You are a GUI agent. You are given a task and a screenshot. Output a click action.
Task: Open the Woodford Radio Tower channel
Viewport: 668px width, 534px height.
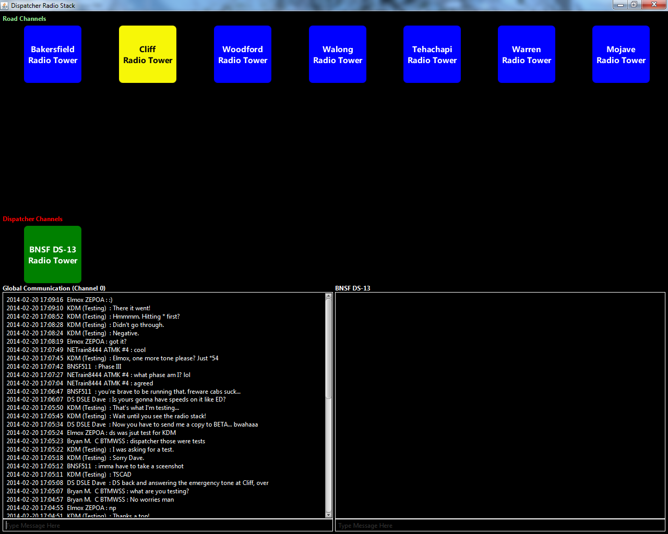243,54
